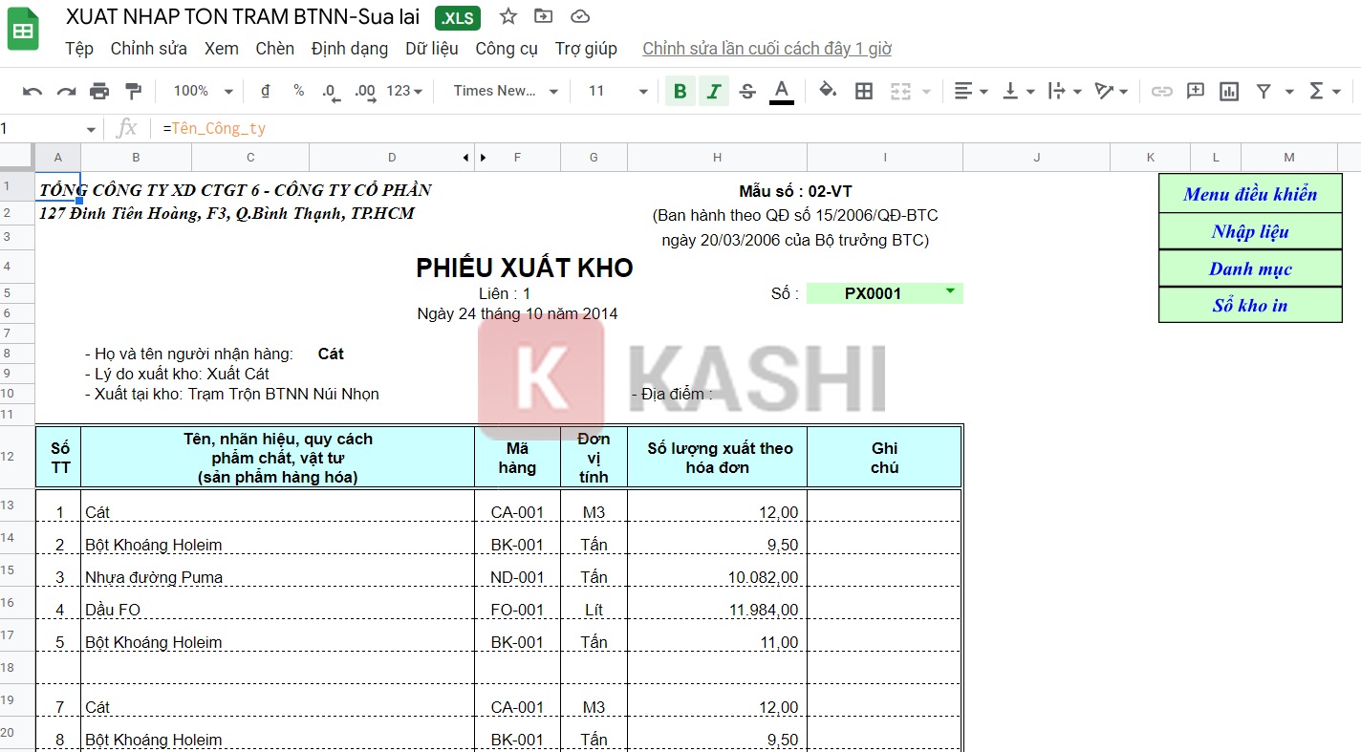Toggle bold formatting
1361x752 pixels.
(x=680, y=91)
